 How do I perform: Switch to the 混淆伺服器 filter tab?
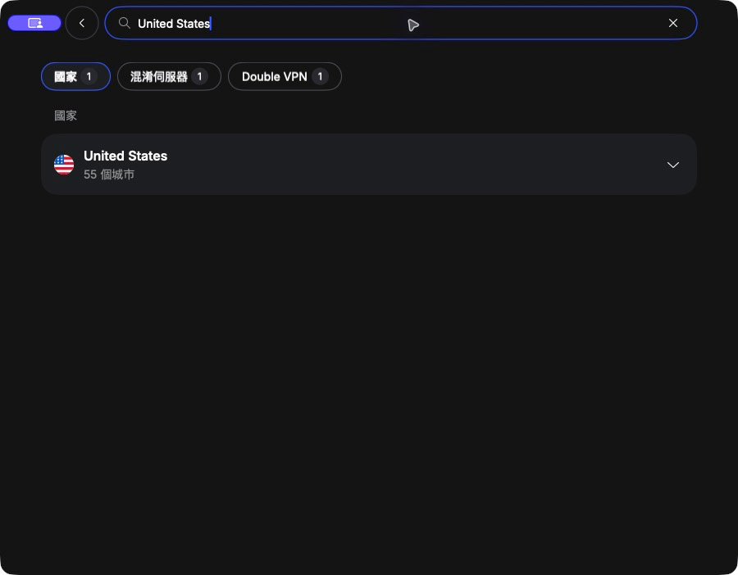tap(169, 76)
